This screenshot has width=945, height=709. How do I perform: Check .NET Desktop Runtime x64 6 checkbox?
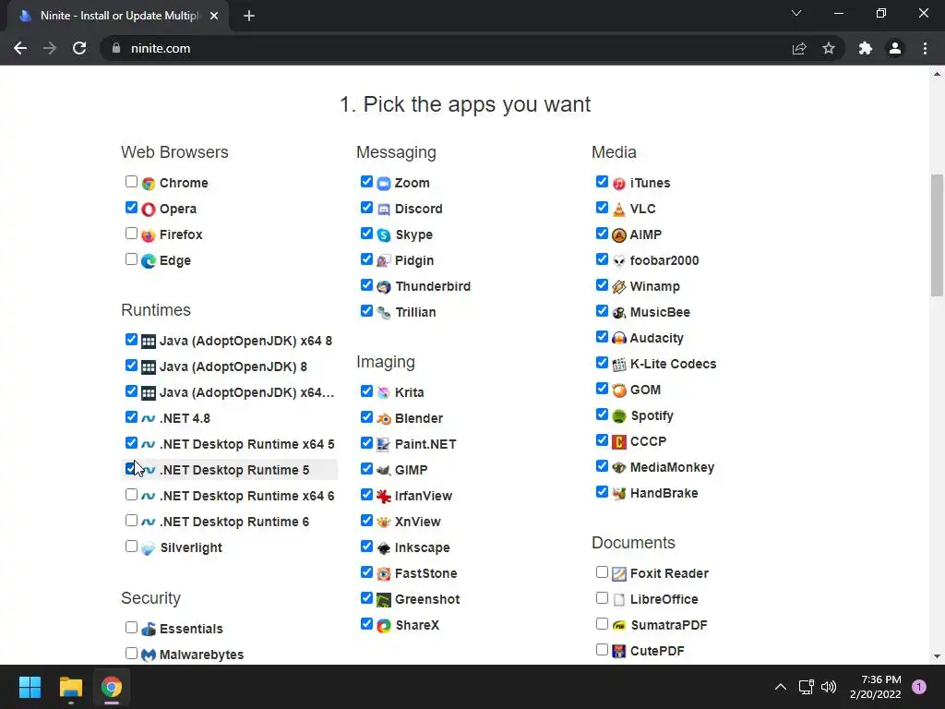131,495
